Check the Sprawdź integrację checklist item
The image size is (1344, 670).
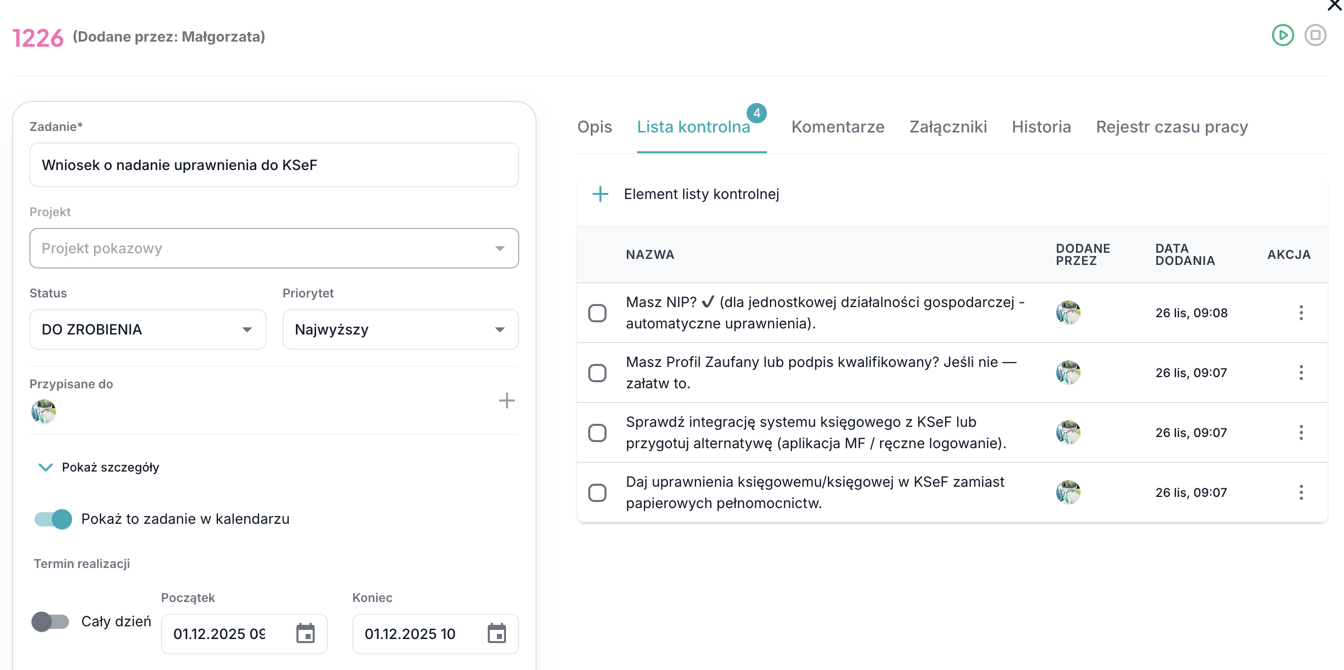(597, 432)
